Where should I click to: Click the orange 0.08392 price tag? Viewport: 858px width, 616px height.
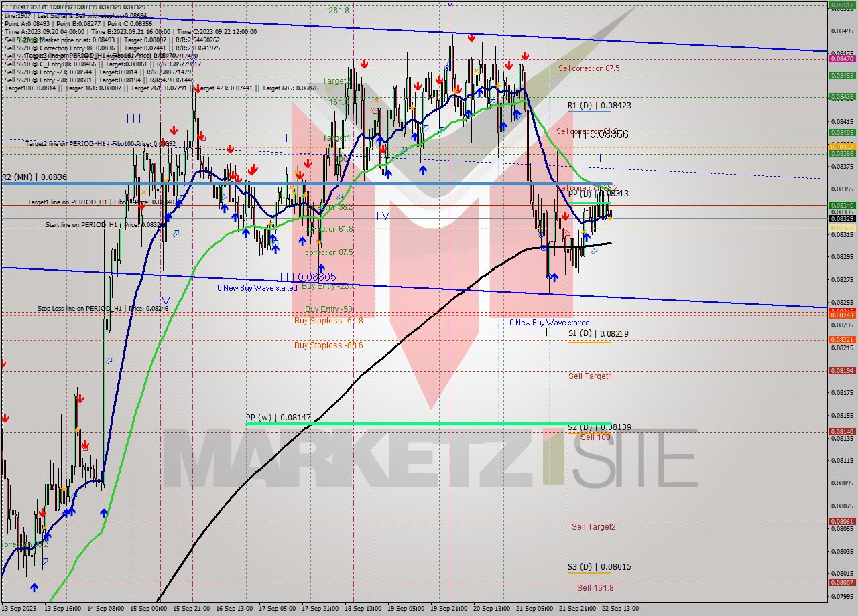(842, 147)
